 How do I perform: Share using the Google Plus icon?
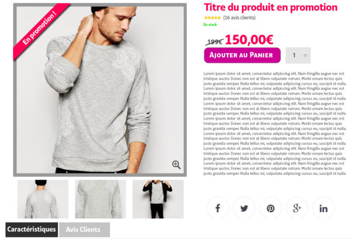297,208
